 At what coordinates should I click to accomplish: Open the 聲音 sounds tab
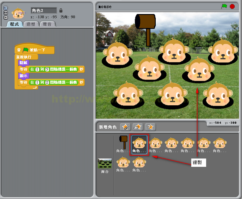click(47, 24)
